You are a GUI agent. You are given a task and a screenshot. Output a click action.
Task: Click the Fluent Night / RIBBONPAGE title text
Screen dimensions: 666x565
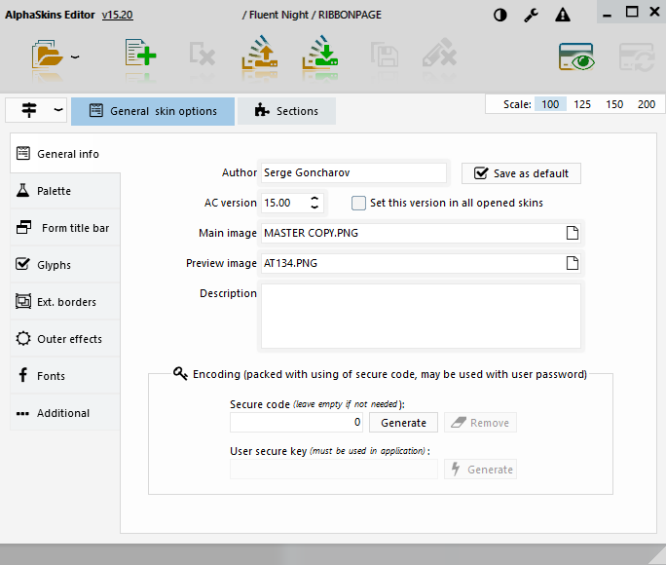[x=312, y=15]
